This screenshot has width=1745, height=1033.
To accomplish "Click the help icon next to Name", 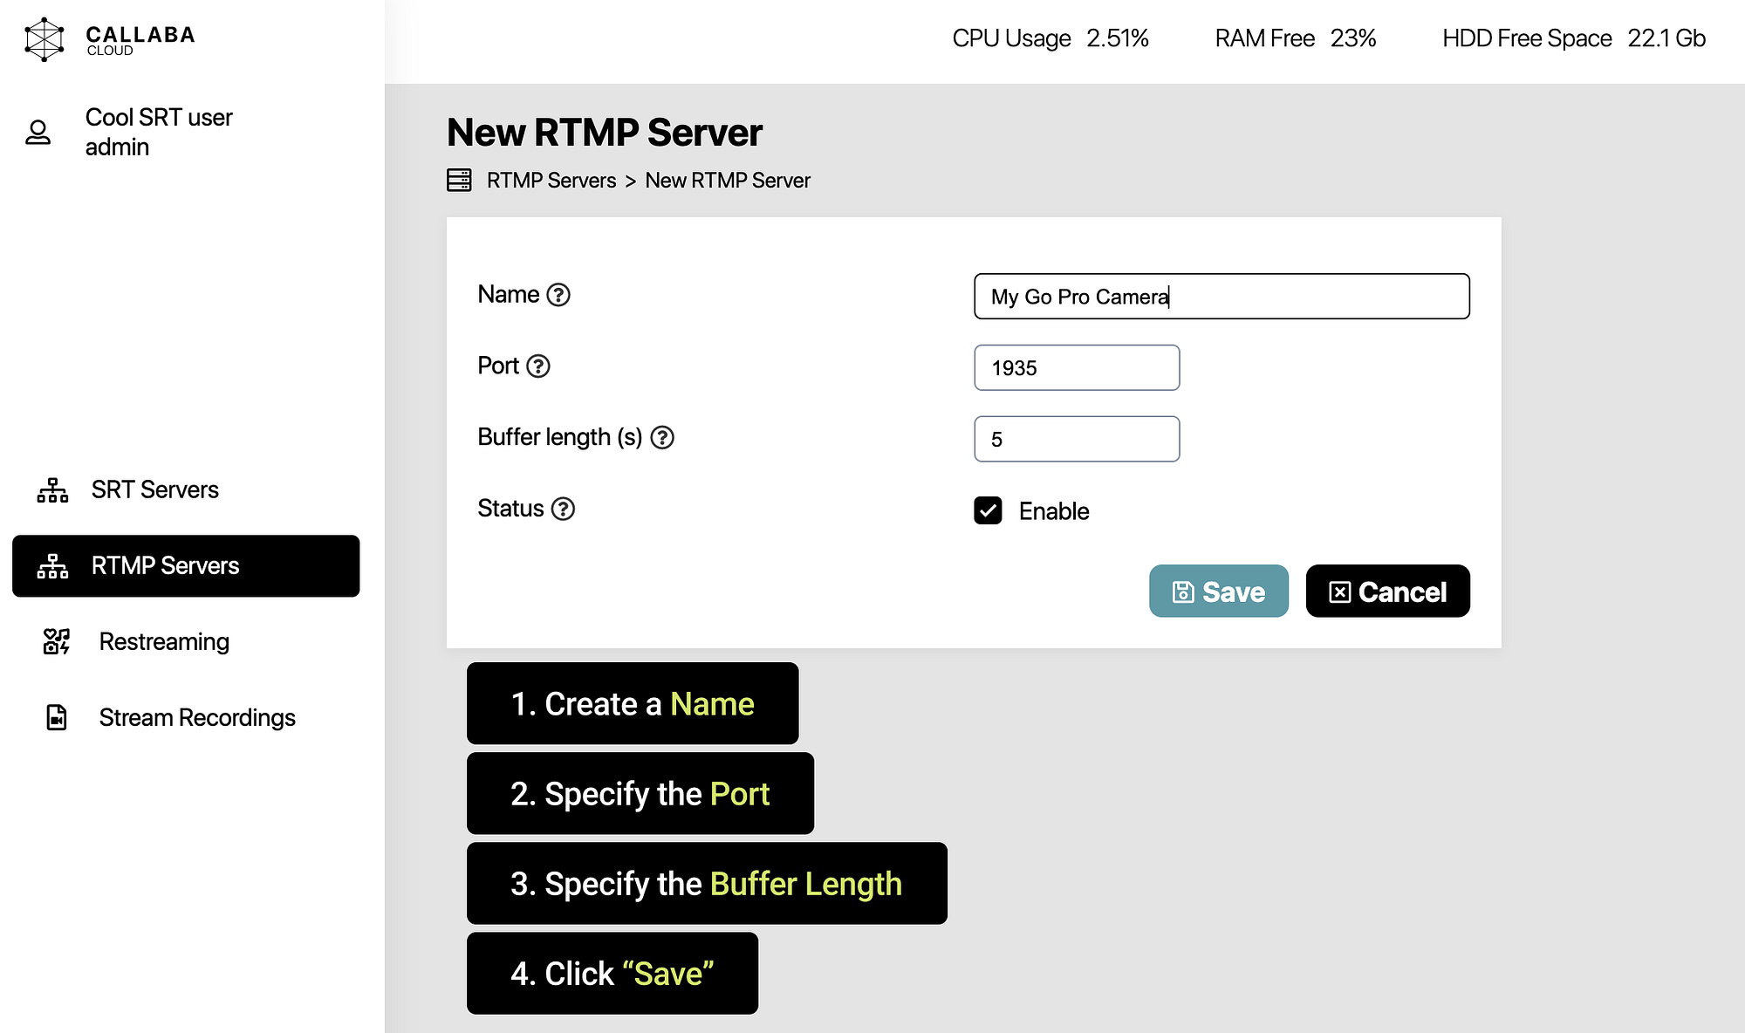I will (x=558, y=295).
